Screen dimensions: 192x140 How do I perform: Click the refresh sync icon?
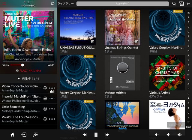(53, 4)
